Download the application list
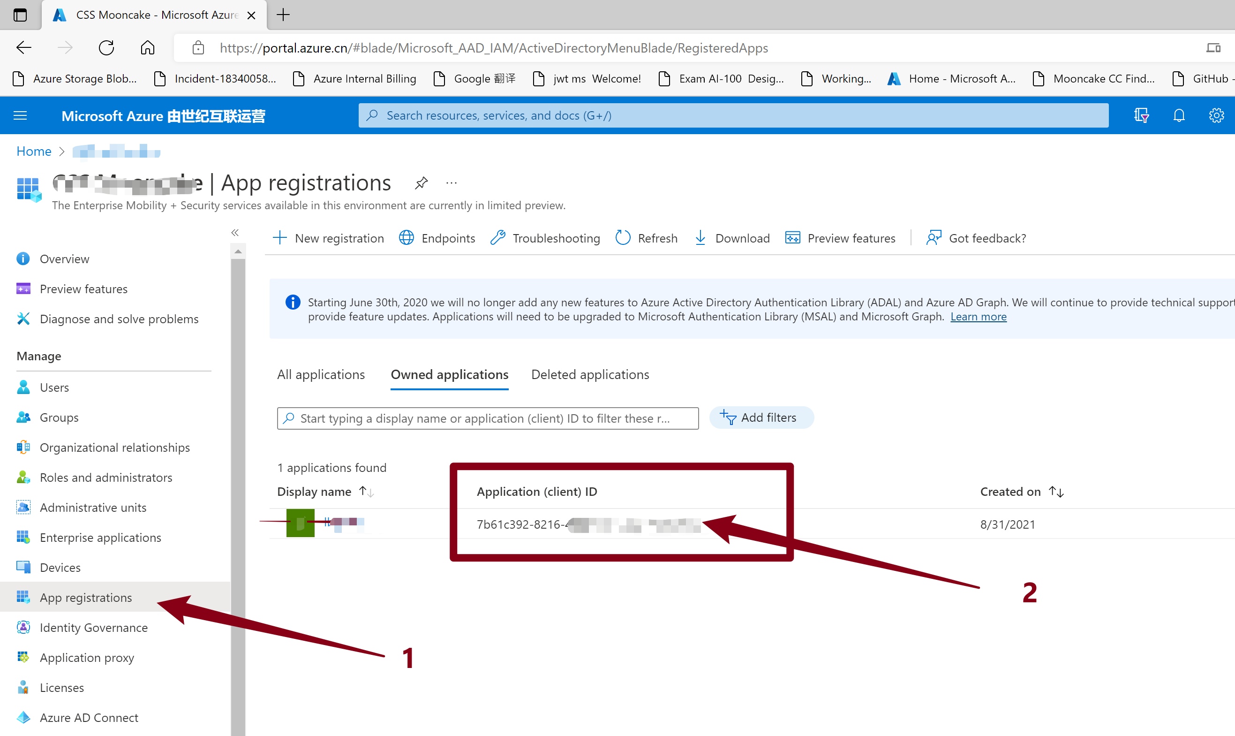This screenshot has height=736, width=1235. coord(732,238)
